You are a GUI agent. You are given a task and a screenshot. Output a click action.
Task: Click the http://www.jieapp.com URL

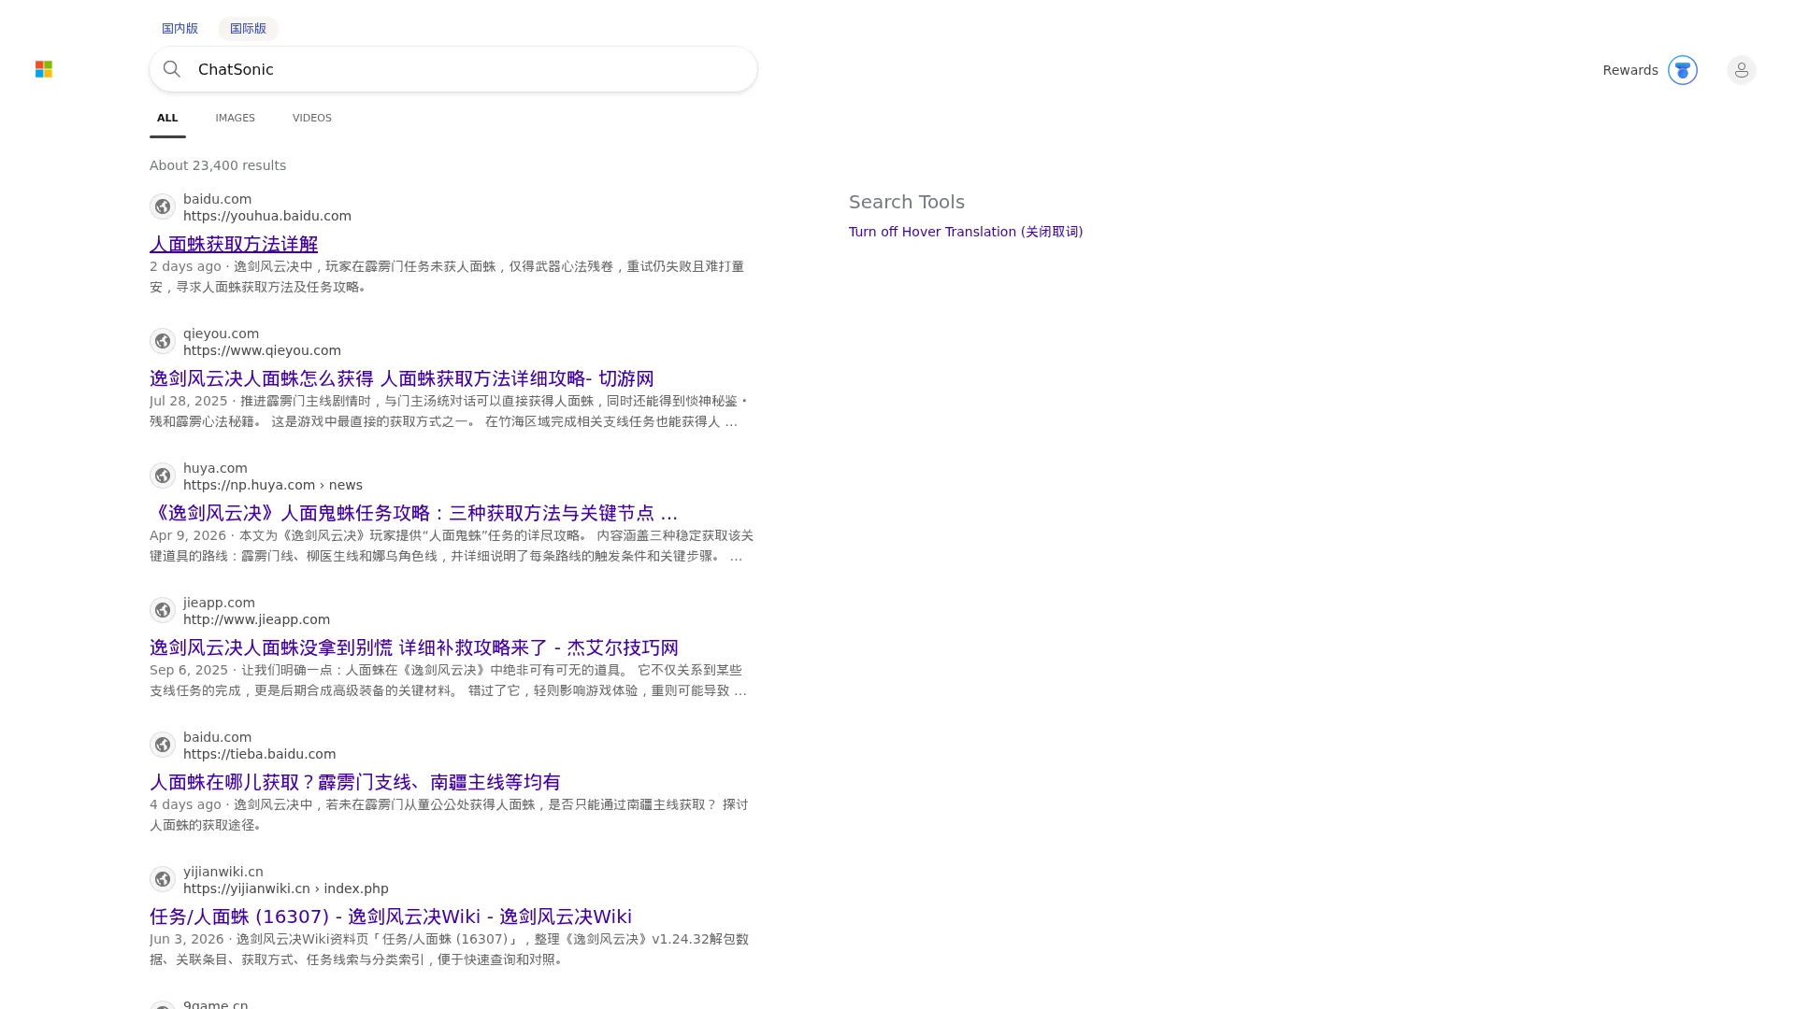256,619
